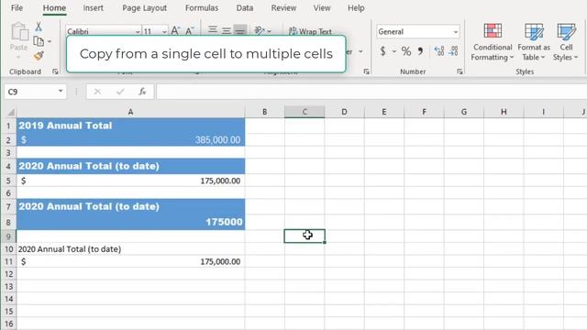Select cell showing 175000 in row 8
This screenshot has width=587, height=330.
130,222
